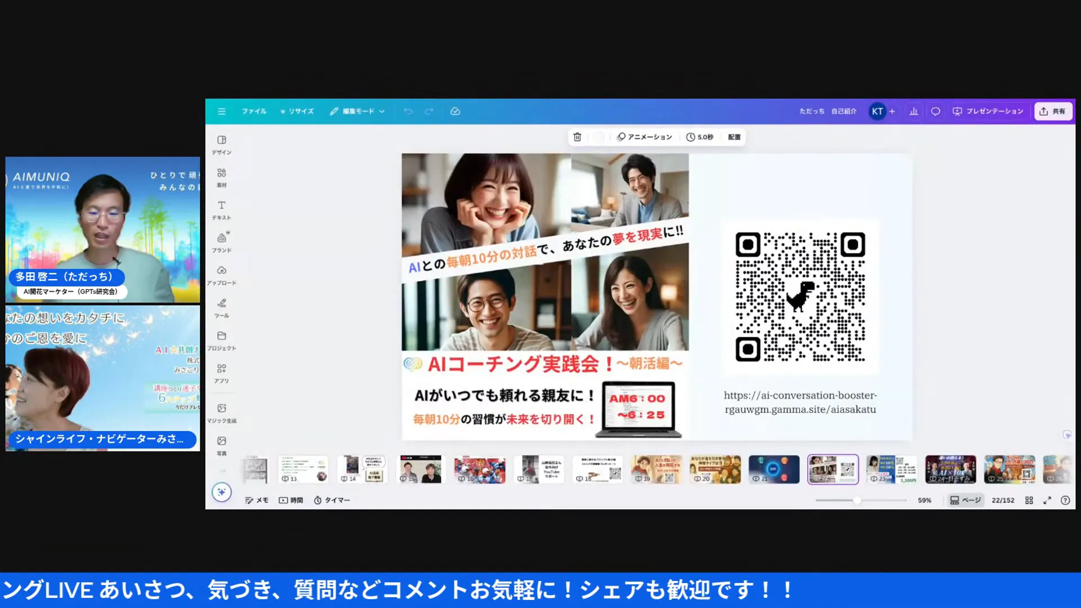1081x608 pixels.
Task: Click the 時間 duration button
Action: point(291,500)
